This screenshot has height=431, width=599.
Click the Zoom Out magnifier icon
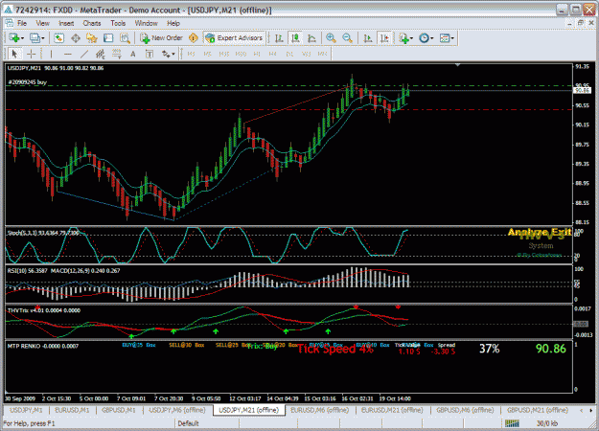[x=347, y=37]
